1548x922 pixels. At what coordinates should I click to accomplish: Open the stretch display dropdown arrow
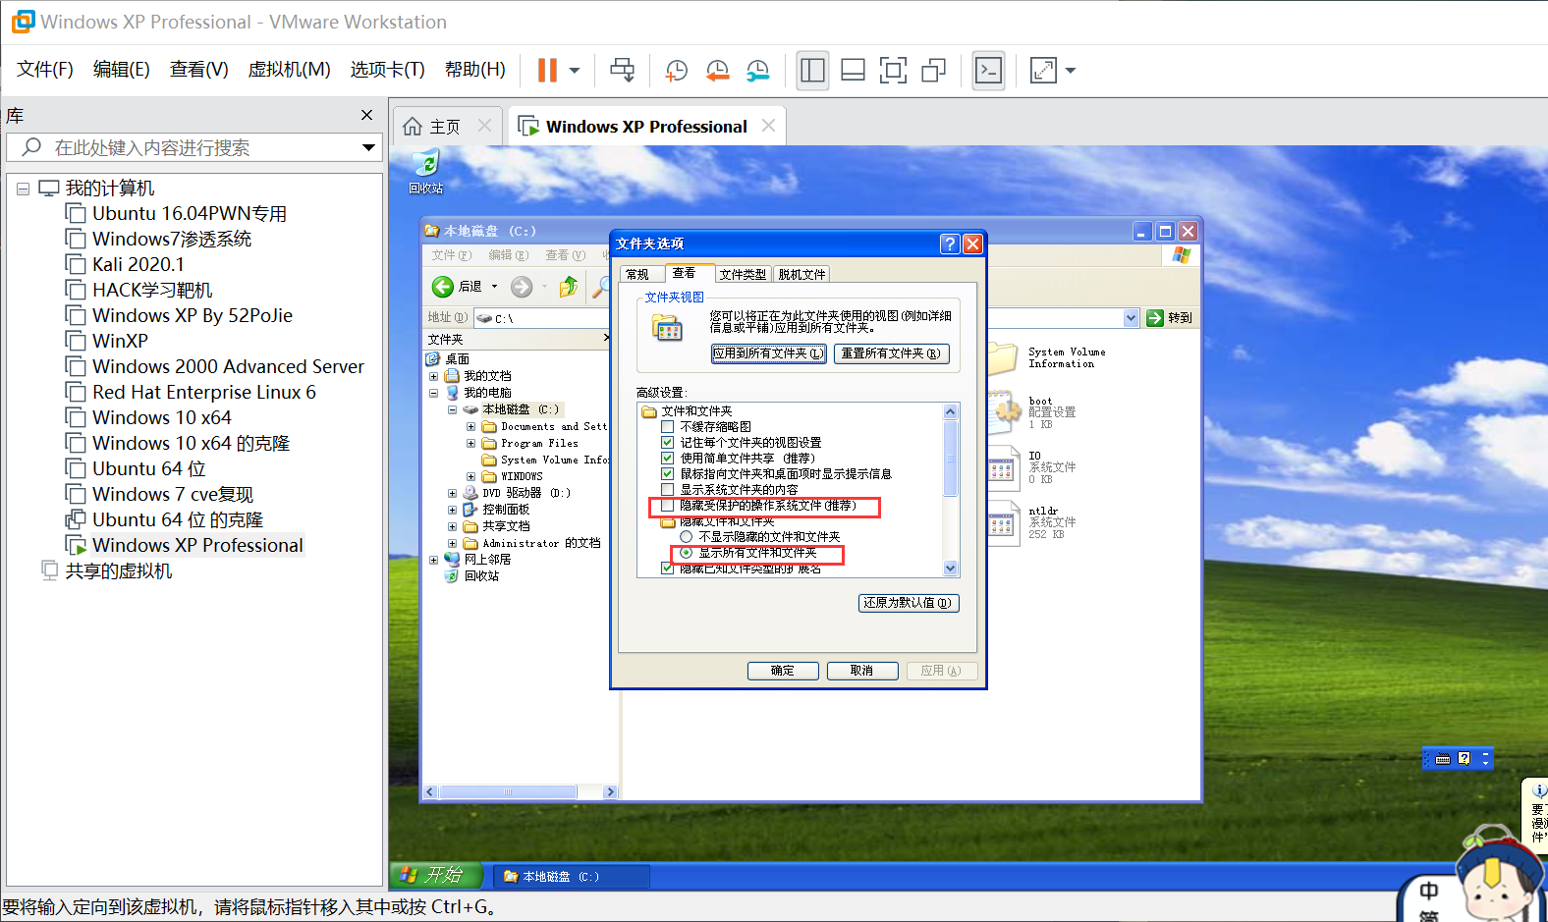point(1071,70)
